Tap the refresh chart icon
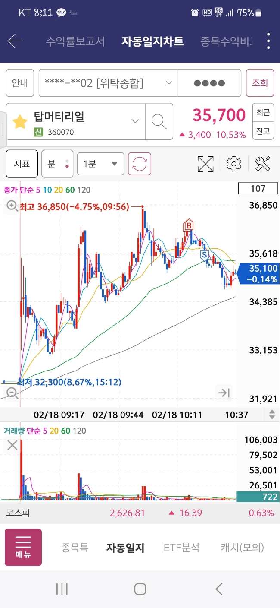 coord(140,164)
